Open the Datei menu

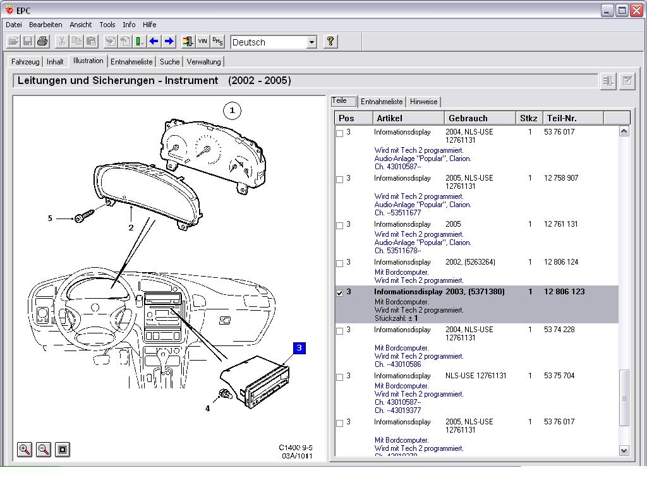pyautogui.click(x=14, y=25)
